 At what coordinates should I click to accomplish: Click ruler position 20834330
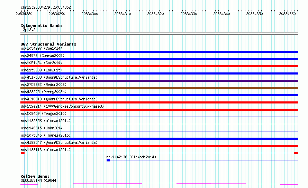tap(189, 14)
